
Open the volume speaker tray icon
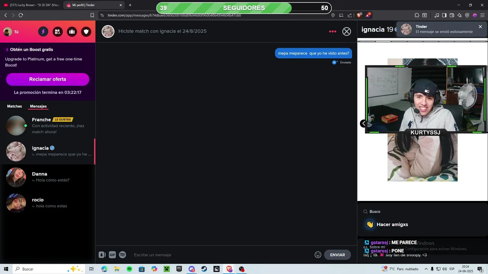click(444, 269)
